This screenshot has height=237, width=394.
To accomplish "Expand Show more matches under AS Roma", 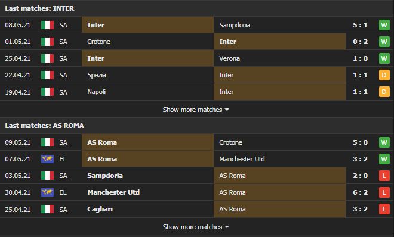I will pyautogui.click(x=192, y=227).
